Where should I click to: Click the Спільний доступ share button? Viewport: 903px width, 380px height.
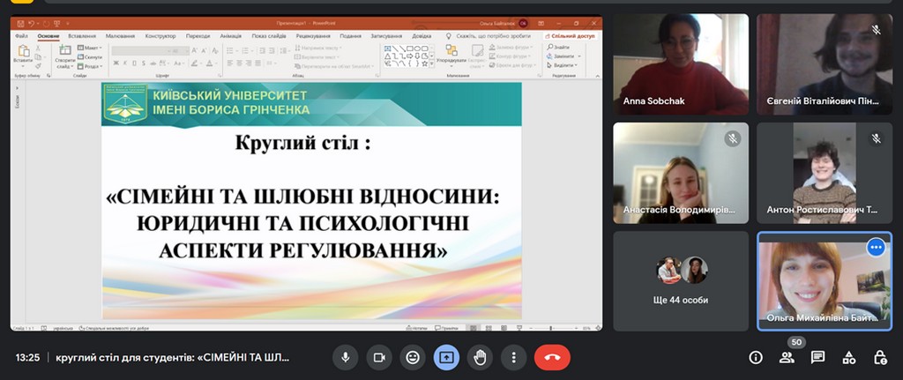coord(571,36)
